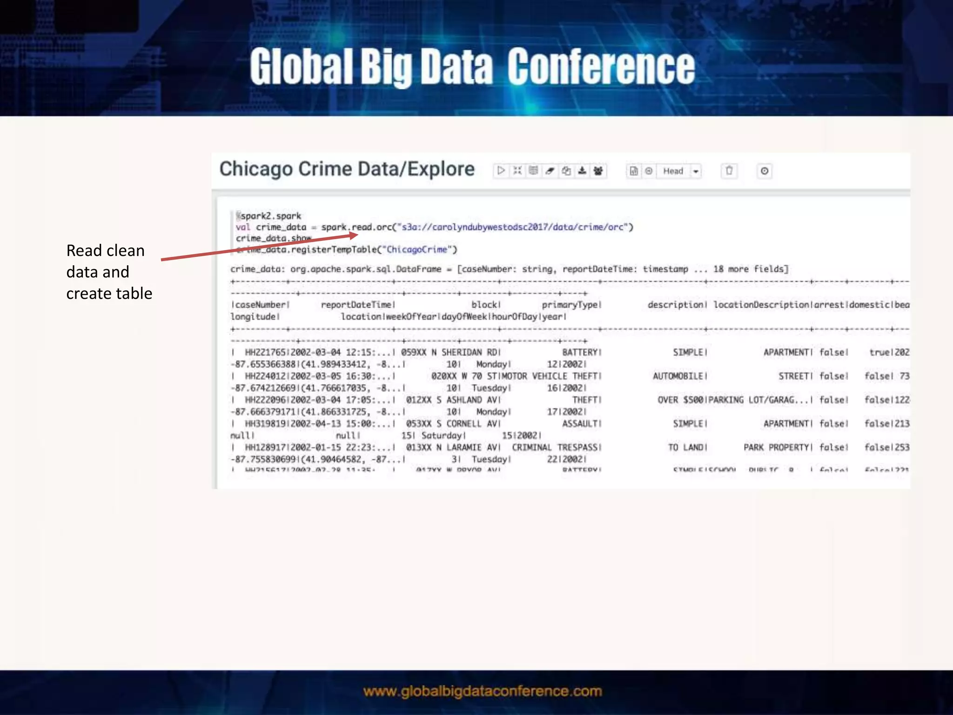The image size is (953, 715).
Task: Click the 053XX S CORNELL AV block
Action: coord(451,424)
